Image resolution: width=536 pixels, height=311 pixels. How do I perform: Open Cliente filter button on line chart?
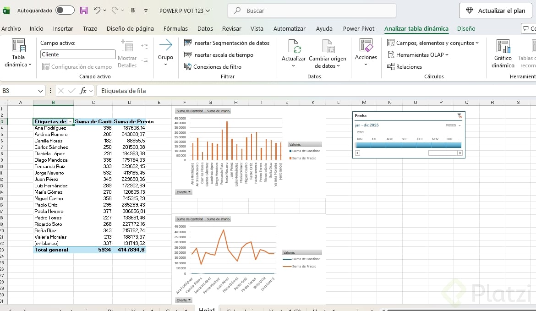pyautogui.click(x=184, y=300)
